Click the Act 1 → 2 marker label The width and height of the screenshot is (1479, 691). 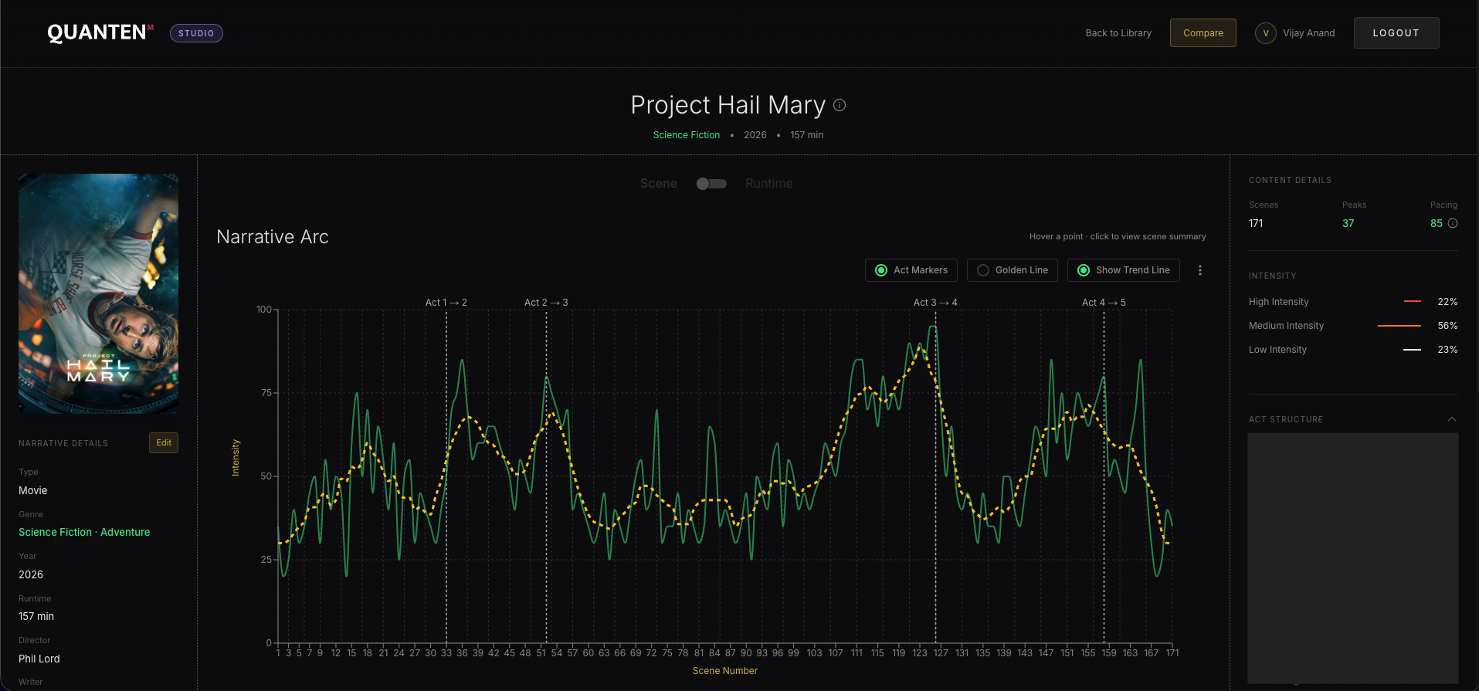tap(446, 303)
